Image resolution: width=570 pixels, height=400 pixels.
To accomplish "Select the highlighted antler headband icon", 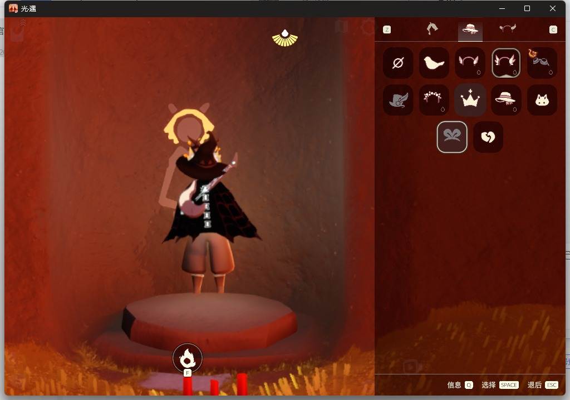I will [x=505, y=63].
